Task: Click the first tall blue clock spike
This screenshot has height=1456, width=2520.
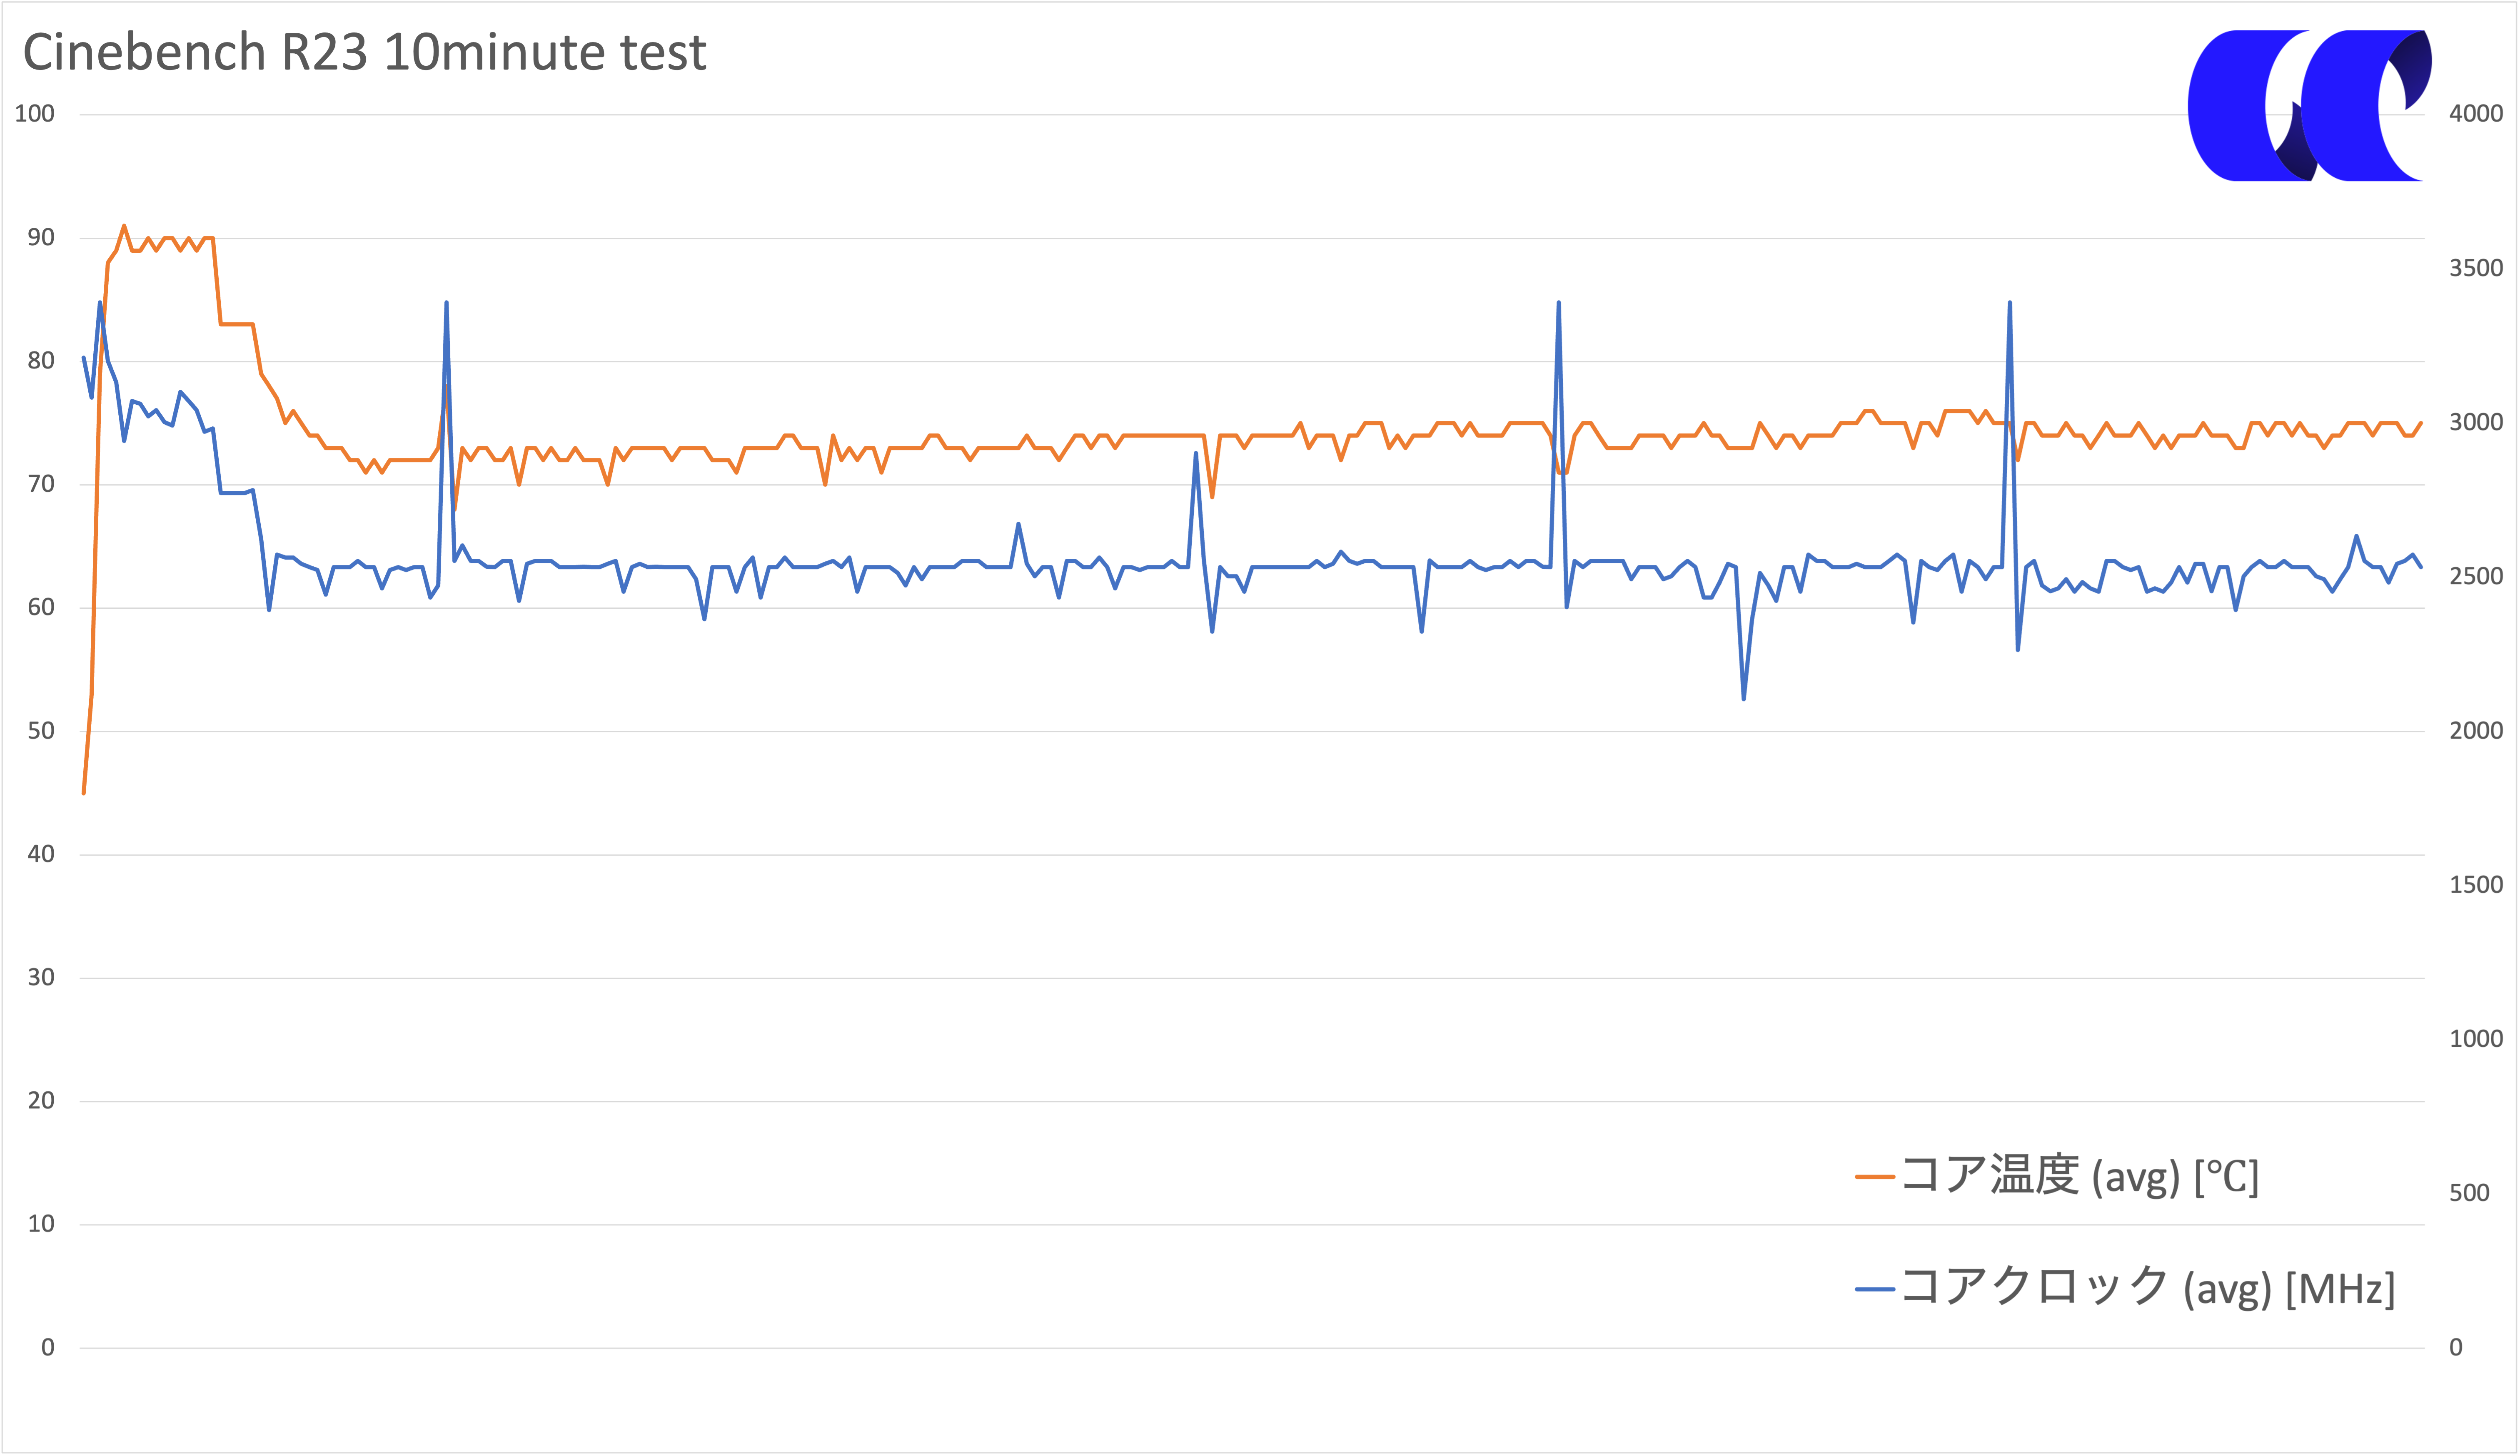Action: point(446,302)
